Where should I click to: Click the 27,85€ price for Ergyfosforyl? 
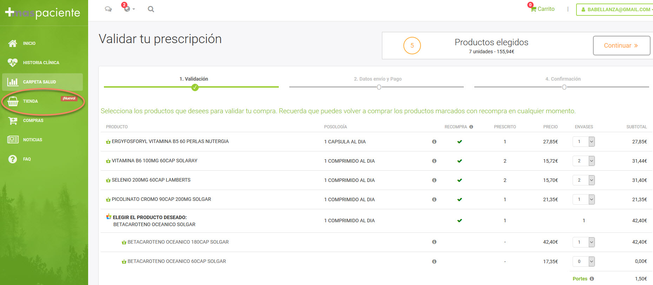click(x=550, y=142)
